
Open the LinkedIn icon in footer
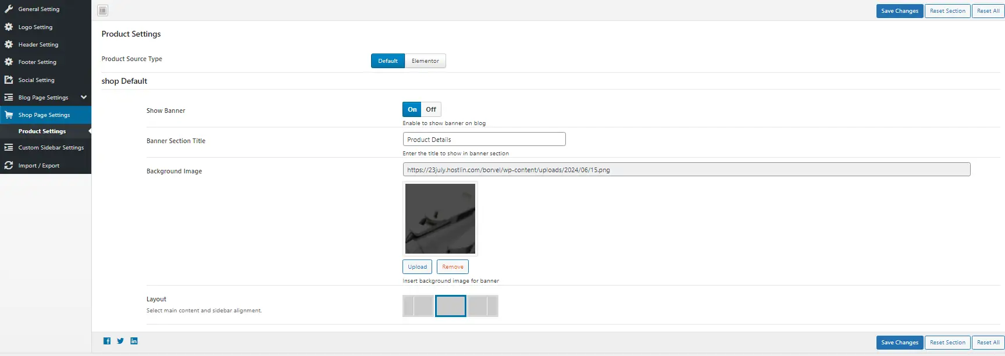pyautogui.click(x=134, y=341)
